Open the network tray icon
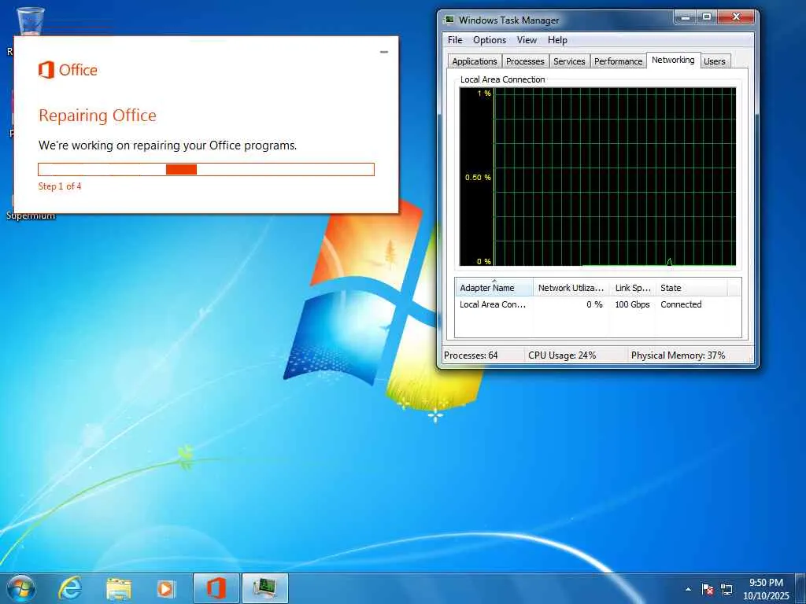Image resolution: width=806 pixels, height=604 pixels. click(x=727, y=589)
